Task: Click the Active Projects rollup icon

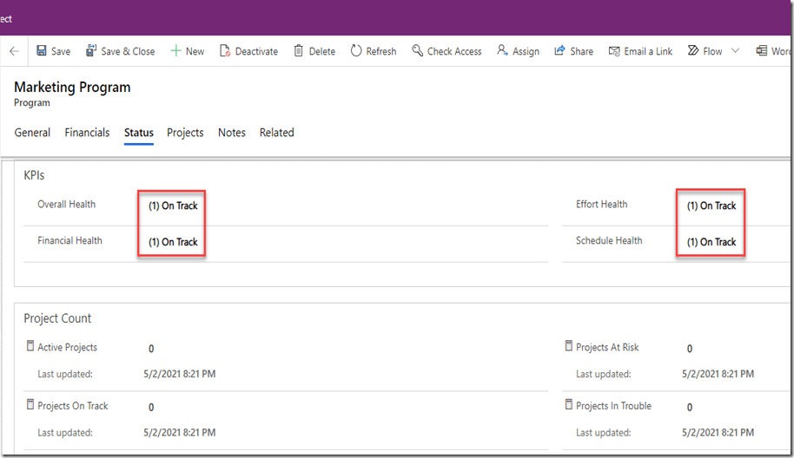Action: click(30, 346)
